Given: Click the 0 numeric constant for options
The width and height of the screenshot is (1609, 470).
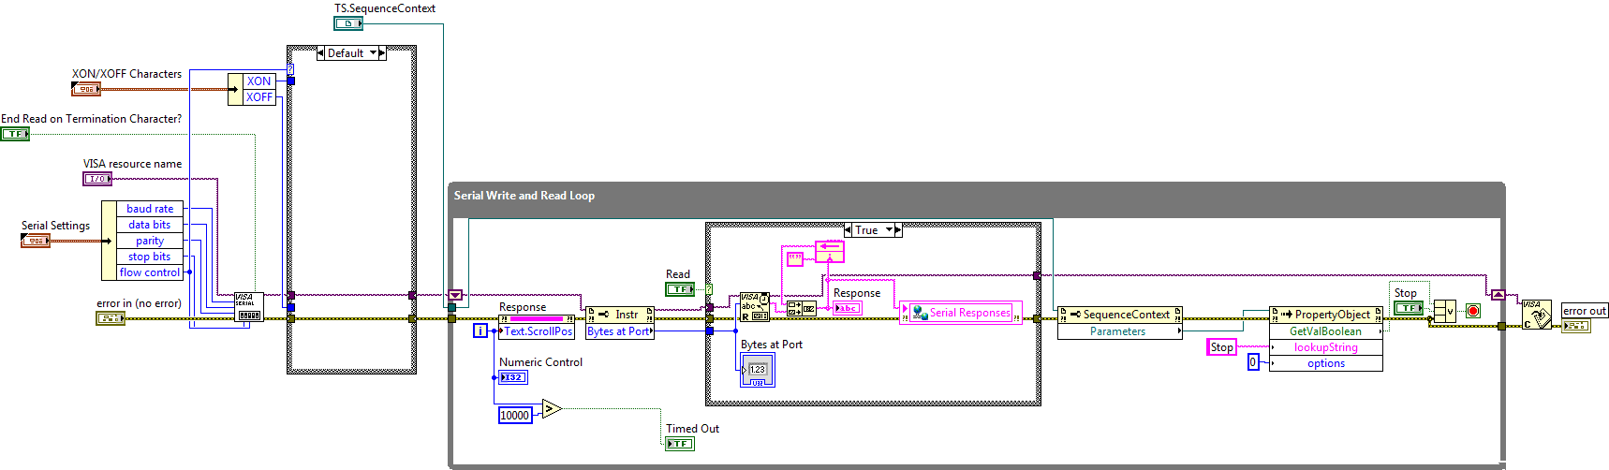Looking at the screenshot, I should [x=1253, y=362].
